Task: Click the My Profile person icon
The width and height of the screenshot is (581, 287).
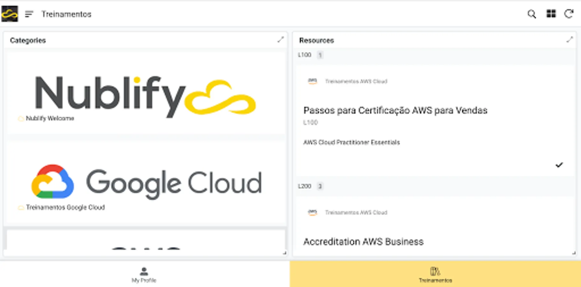Action: point(144,271)
